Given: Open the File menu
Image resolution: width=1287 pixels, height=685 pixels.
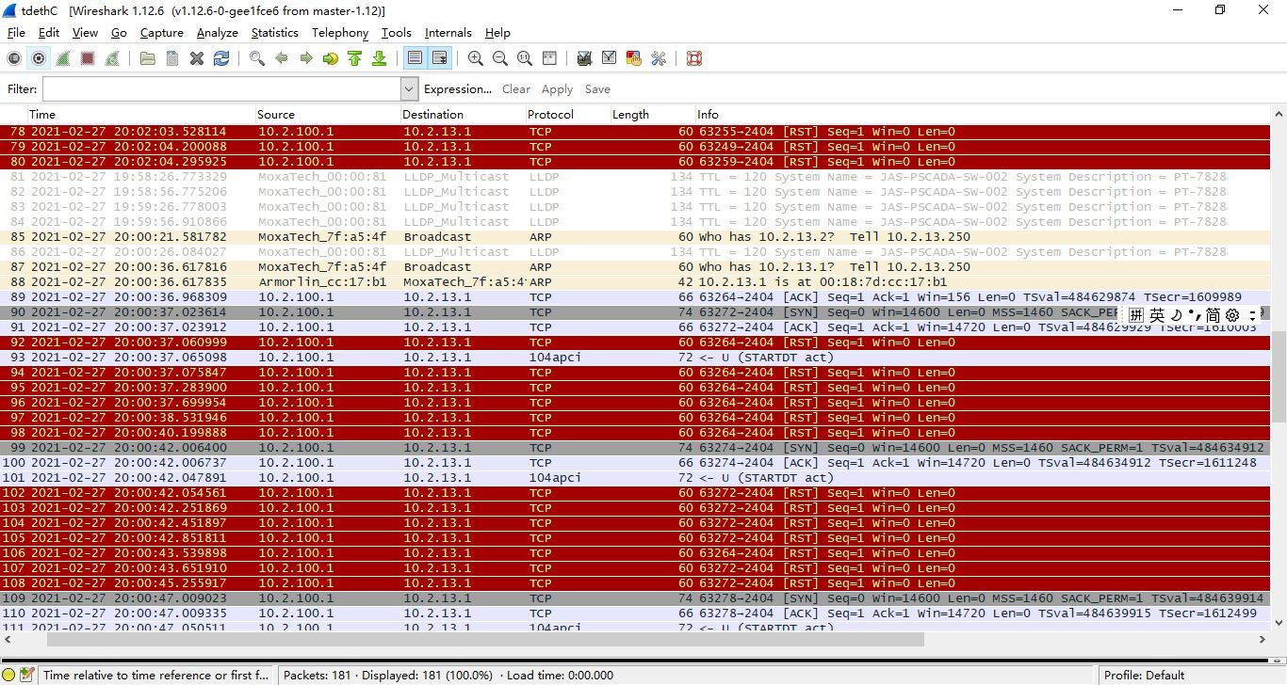Looking at the screenshot, I should 16,32.
